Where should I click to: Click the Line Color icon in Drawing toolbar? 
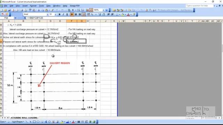68,122
